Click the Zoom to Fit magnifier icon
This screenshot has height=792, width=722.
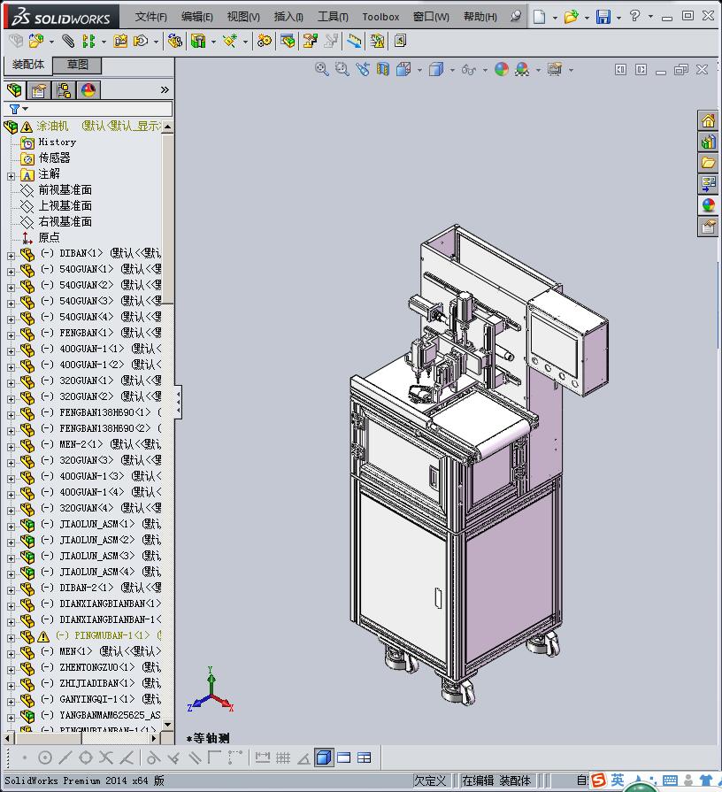coord(322,69)
